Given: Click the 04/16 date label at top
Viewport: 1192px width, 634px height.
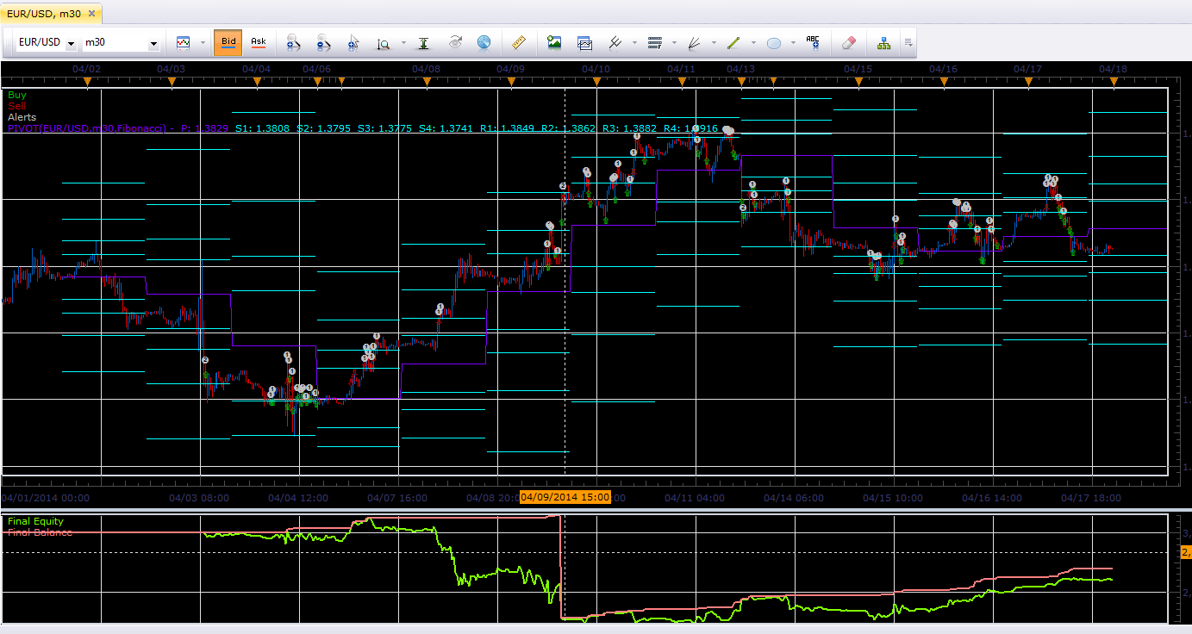Looking at the screenshot, I should tap(944, 68).
